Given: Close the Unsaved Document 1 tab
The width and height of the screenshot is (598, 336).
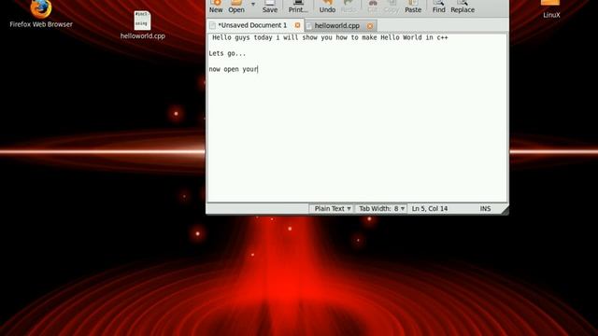Looking at the screenshot, I should coord(297,25).
